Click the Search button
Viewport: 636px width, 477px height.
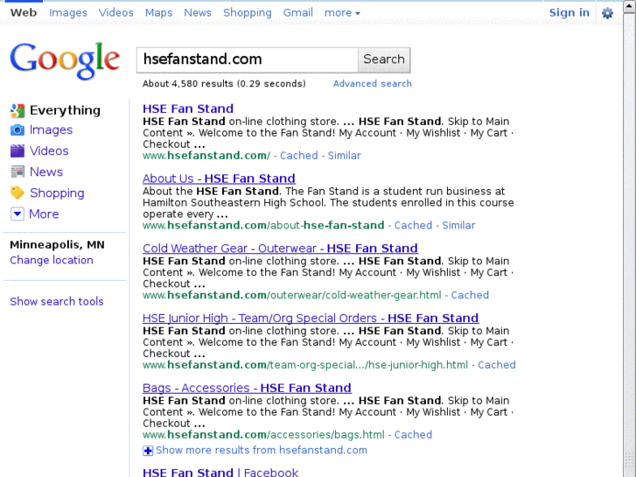point(384,60)
